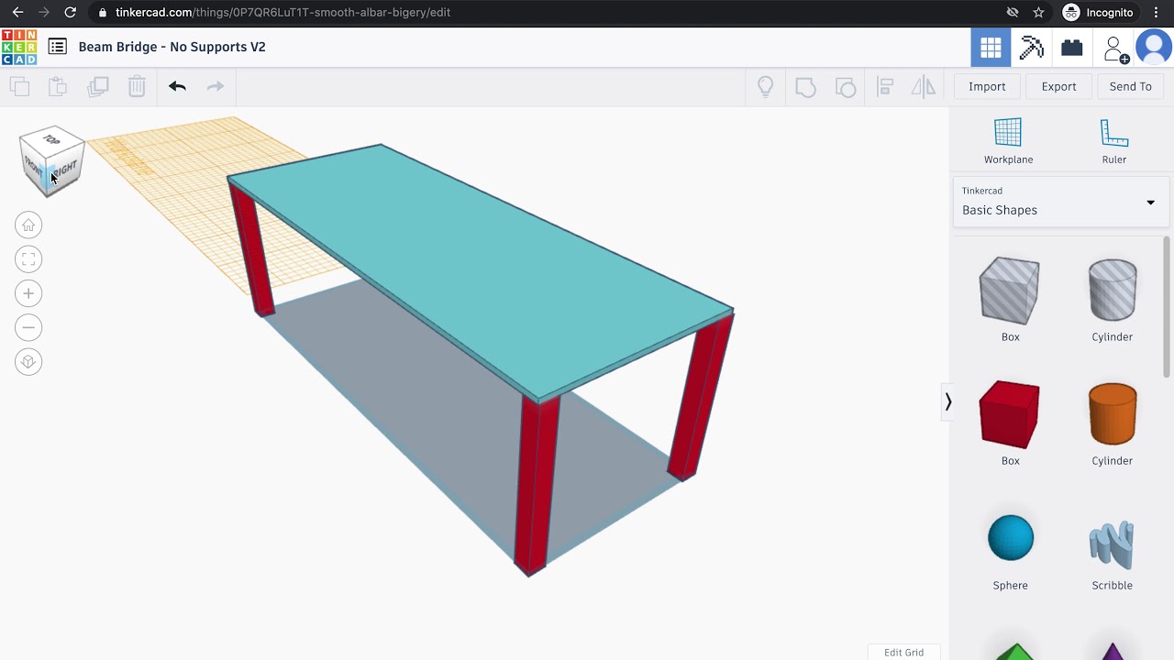Open the designs list menu icon
Image resolution: width=1174 pixels, height=660 pixels.
click(x=57, y=47)
